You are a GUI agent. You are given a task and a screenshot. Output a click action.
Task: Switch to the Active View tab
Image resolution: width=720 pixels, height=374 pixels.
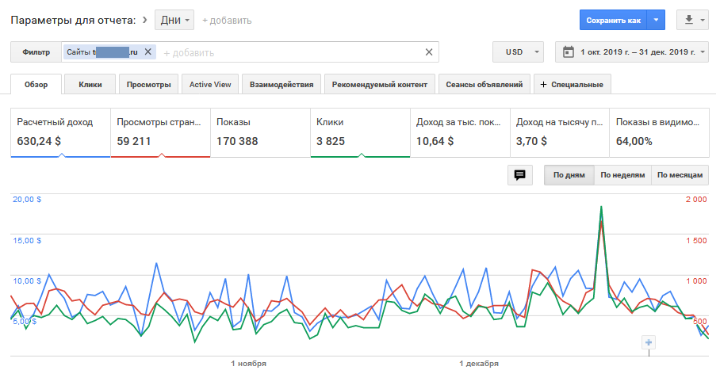210,85
